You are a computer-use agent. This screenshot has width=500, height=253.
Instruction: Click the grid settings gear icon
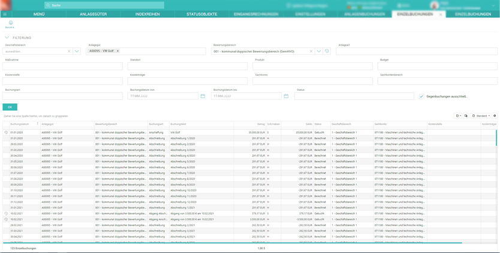[x=495, y=116]
